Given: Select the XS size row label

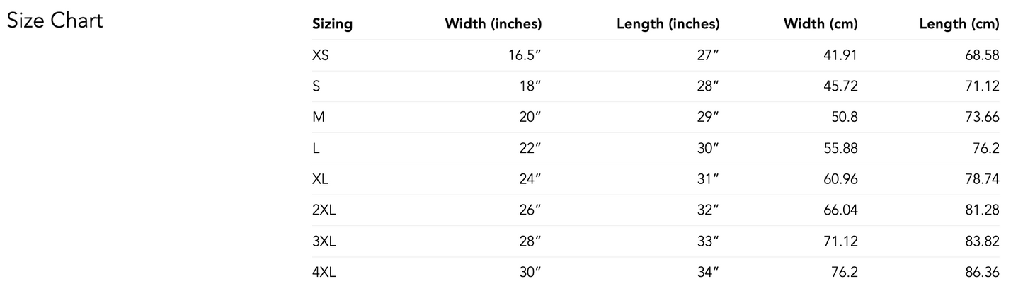Looking at the screenshot, I should click(x=320, y=55).
